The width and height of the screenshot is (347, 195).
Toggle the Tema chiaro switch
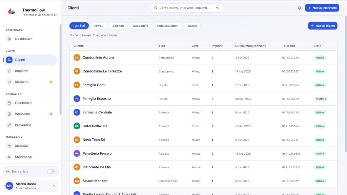(51, 172)
